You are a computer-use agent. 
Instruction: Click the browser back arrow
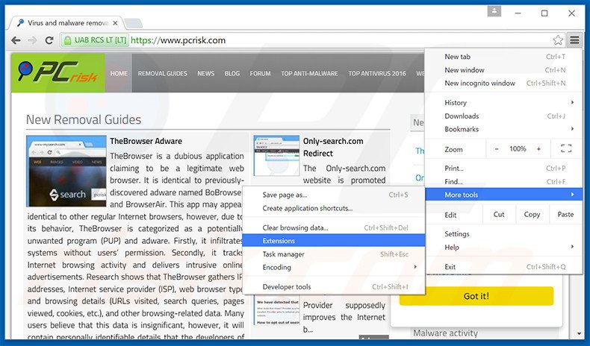[16, 40]
